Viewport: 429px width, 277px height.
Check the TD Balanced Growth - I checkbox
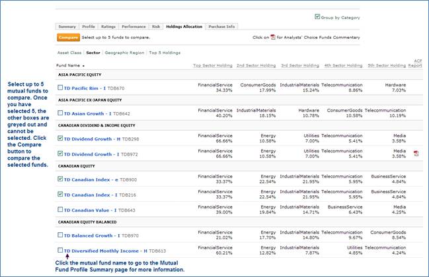tap(60, 235)
